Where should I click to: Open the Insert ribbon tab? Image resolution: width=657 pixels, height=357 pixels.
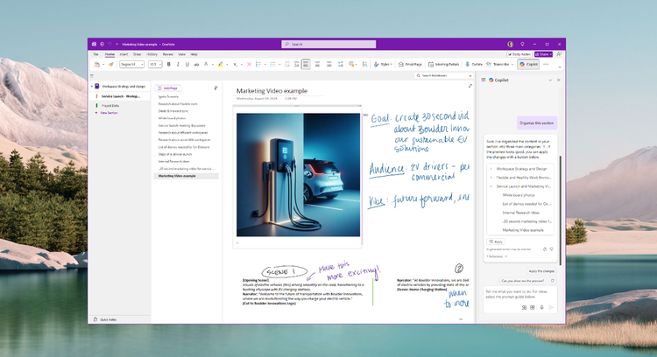click(124, 54)
